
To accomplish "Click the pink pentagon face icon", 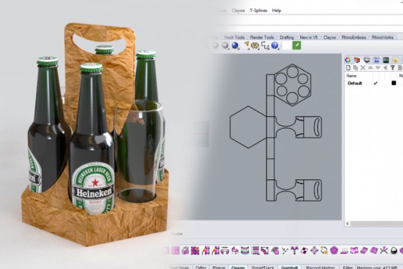I will tap(334, 250).
